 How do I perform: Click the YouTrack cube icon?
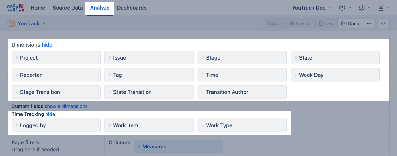pos(11,24)
